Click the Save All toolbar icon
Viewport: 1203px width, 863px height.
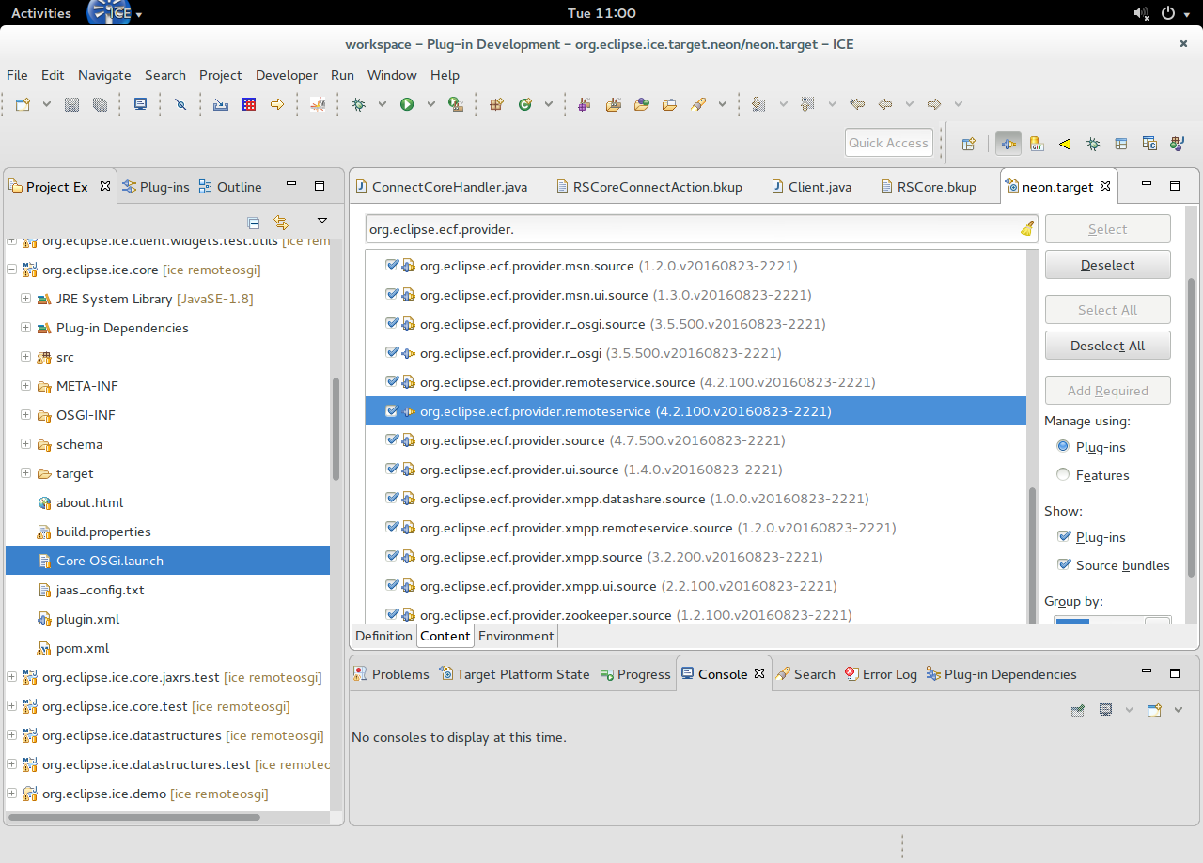click(100, 104)
